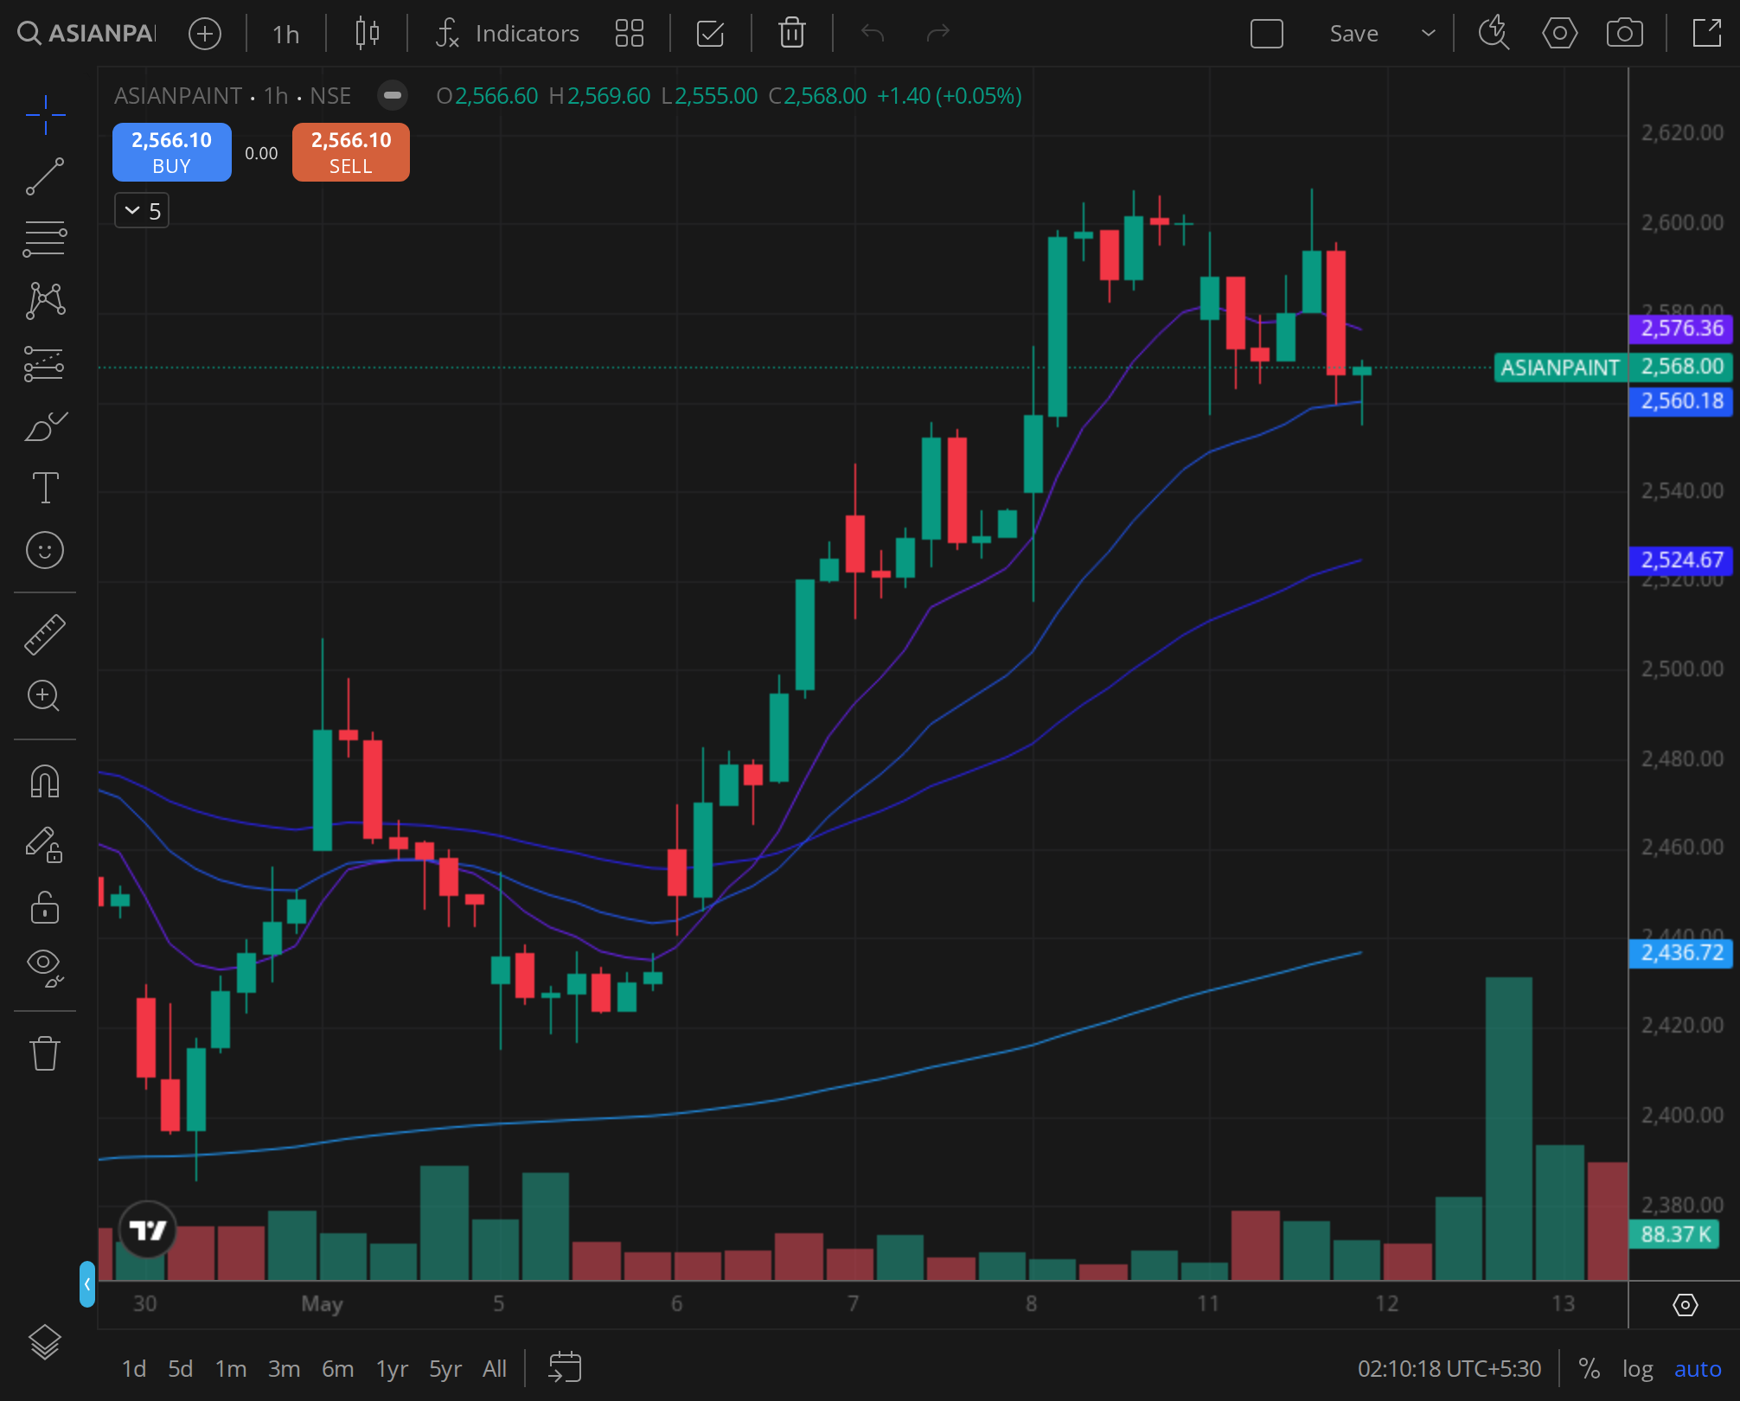Open the alert checkbox icon in toolbar
Image resolution: width=1740 pixels, height=1401 pixels.
pos(710,34)
